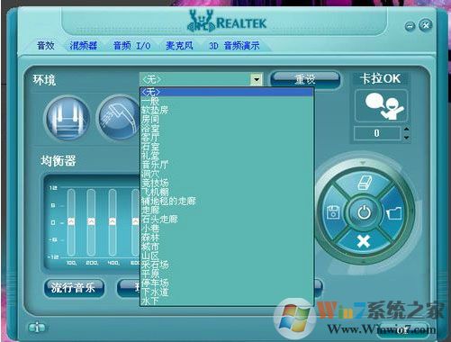Viewport: 451px width, 342px height.
Task: Click the eraser icon on equalizer wheel
Action: [x=365, y=182]
